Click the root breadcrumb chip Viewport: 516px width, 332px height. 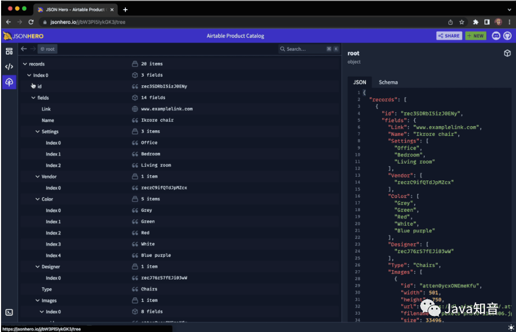[x=47, y=49]
